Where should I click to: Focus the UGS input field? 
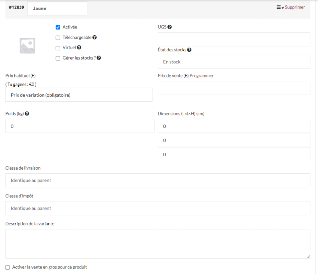[234, 39]
